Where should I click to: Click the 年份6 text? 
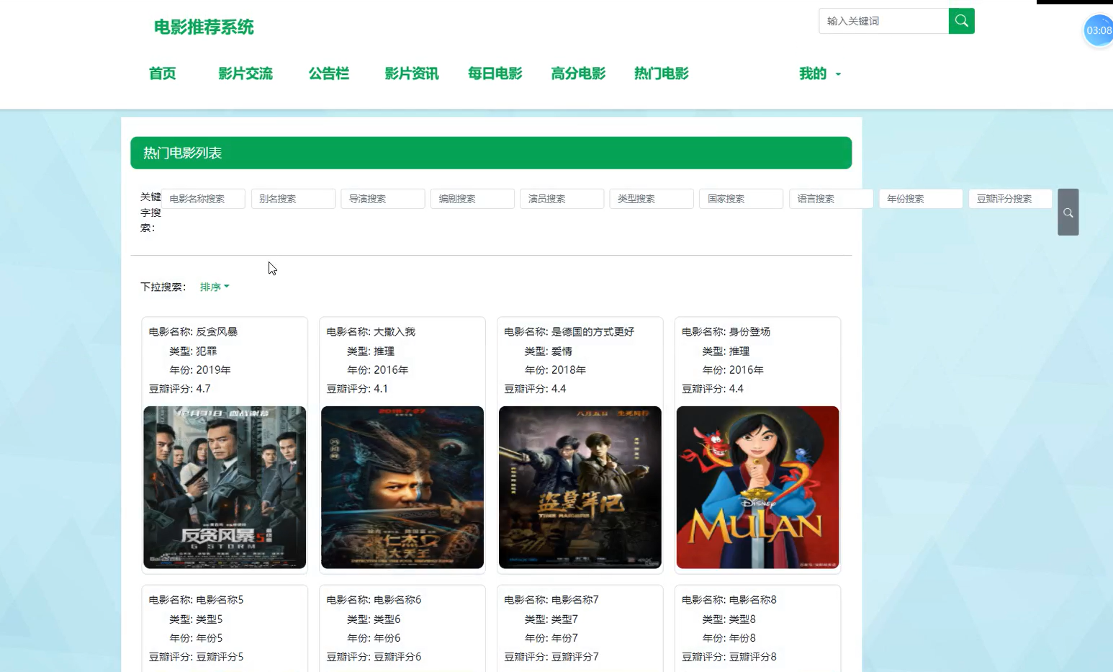pos(387,638)
